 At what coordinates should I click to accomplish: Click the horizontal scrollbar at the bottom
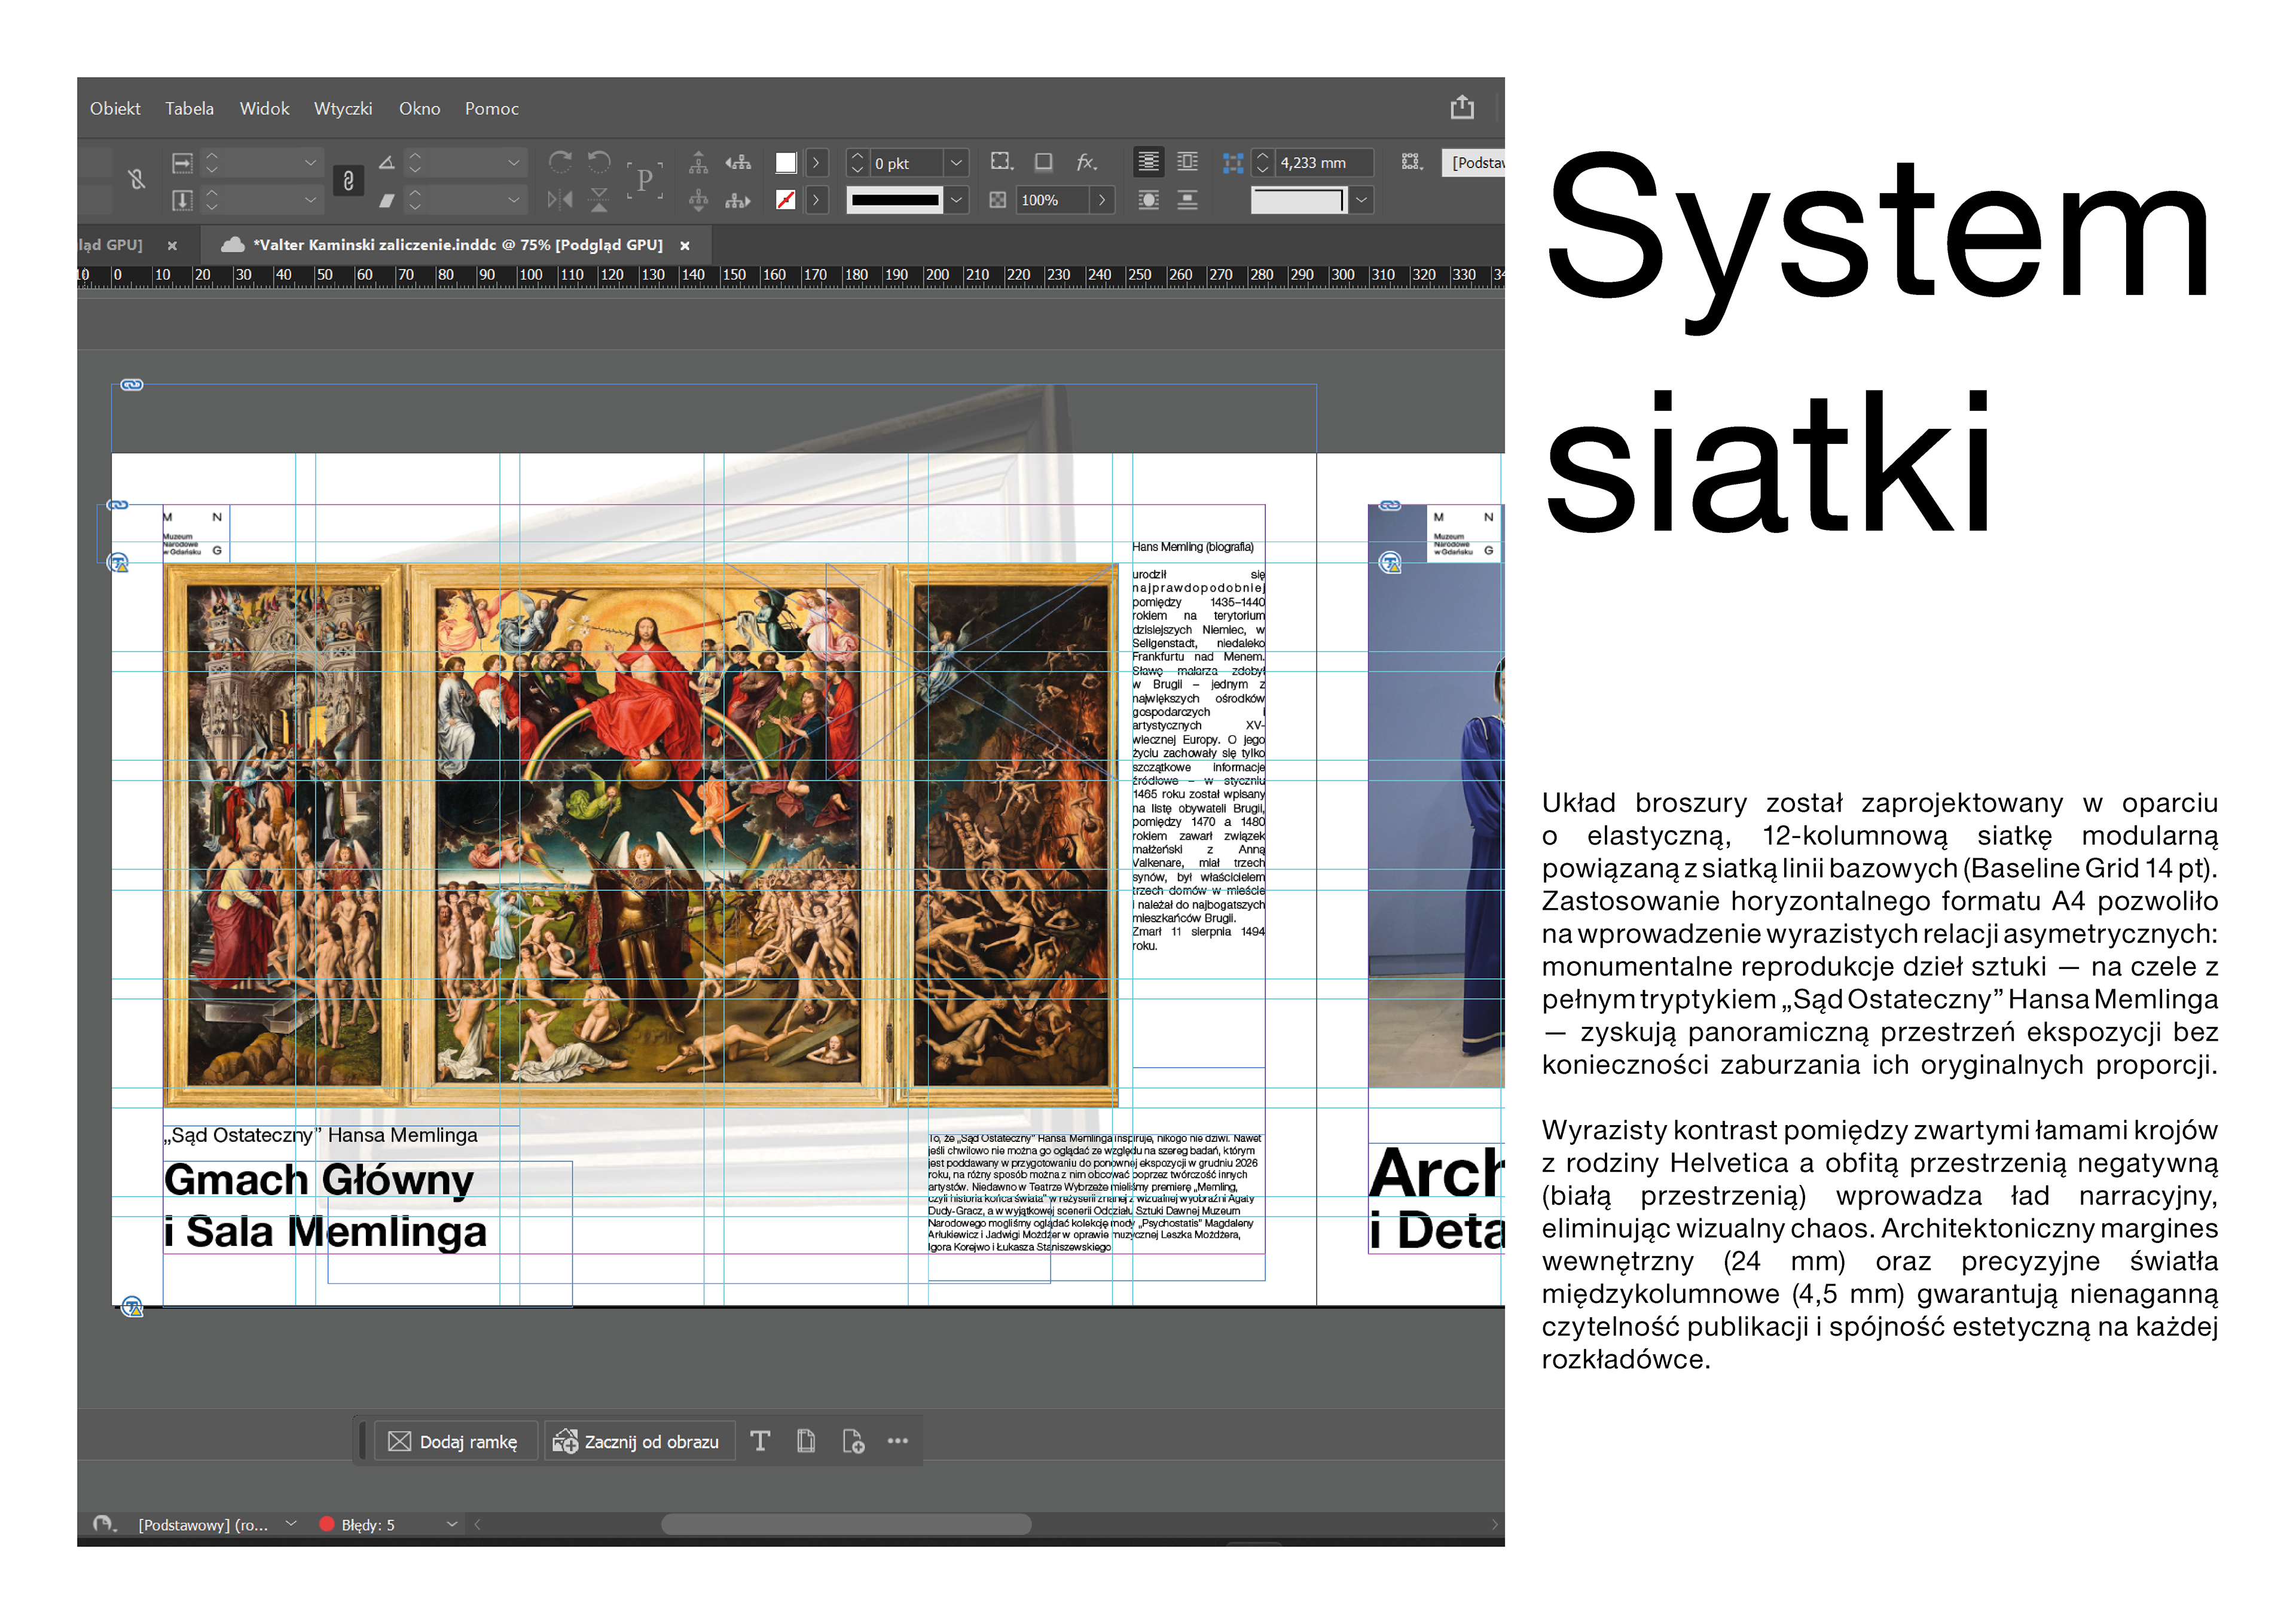pyautogui.click(x=846, y=1524)
